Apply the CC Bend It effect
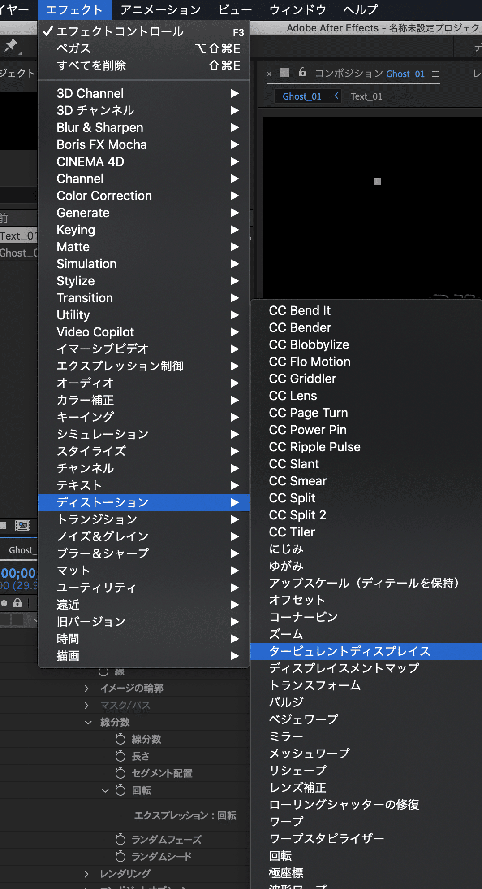 tap(366, 310)
